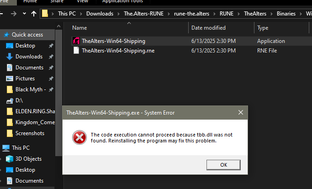Expand chevron after Downloads in breadcrumb

(x=119, y=14)
